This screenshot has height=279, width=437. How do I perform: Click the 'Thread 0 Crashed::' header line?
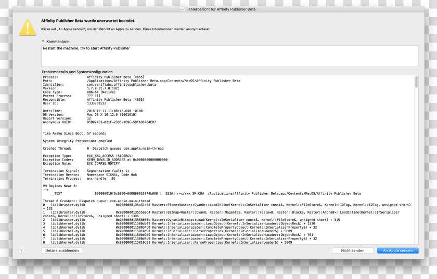(96, 201)
